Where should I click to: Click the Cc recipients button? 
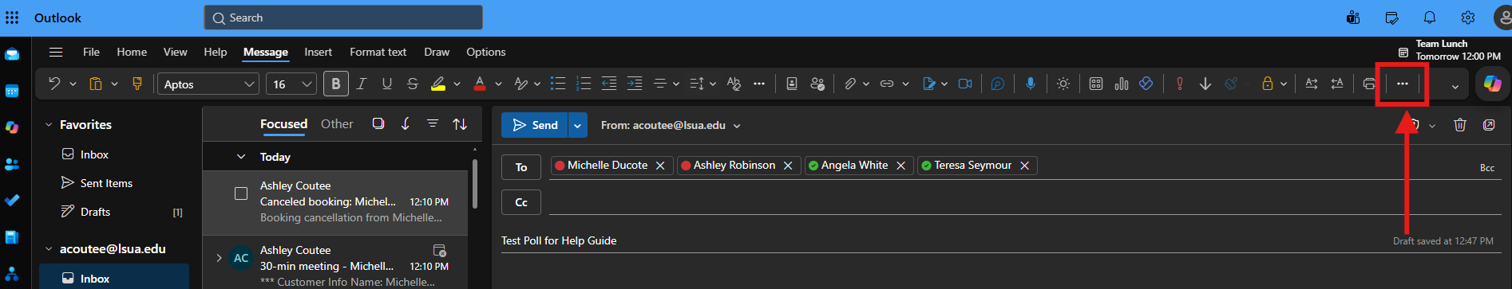521,202
